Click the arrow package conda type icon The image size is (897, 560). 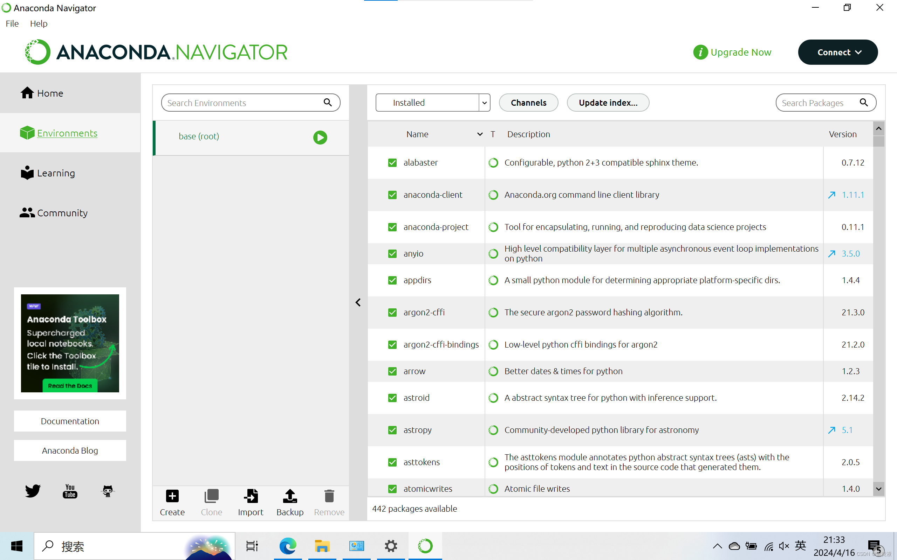(493, 371)
